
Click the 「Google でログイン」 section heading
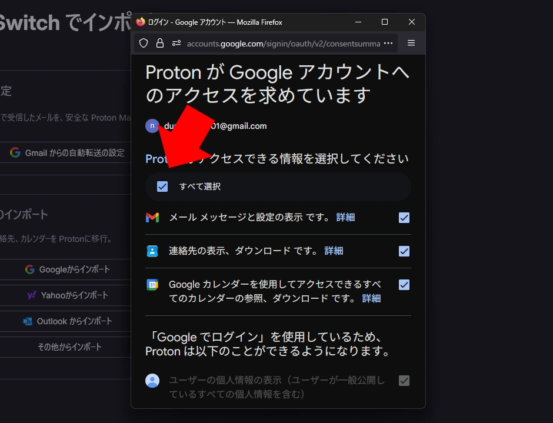point(268,344)
